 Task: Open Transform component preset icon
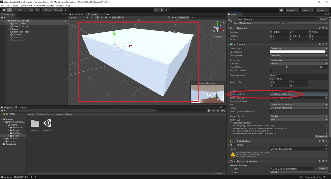[323, 28]
